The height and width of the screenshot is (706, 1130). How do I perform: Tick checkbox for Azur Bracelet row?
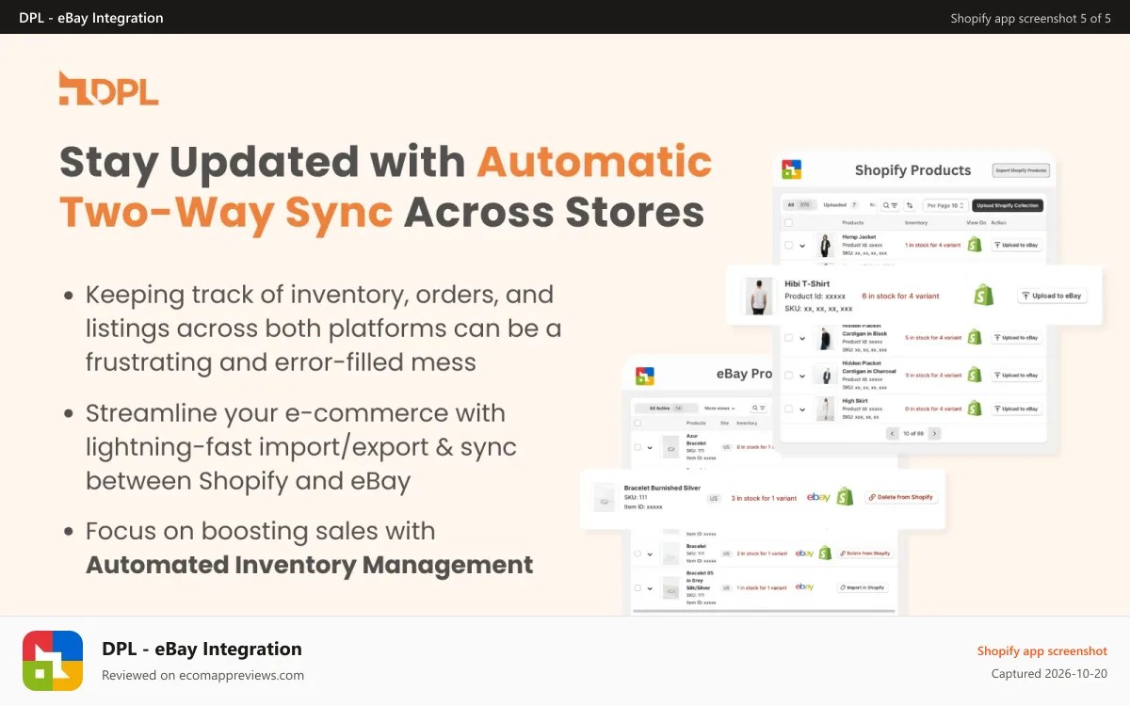[638, 447]
